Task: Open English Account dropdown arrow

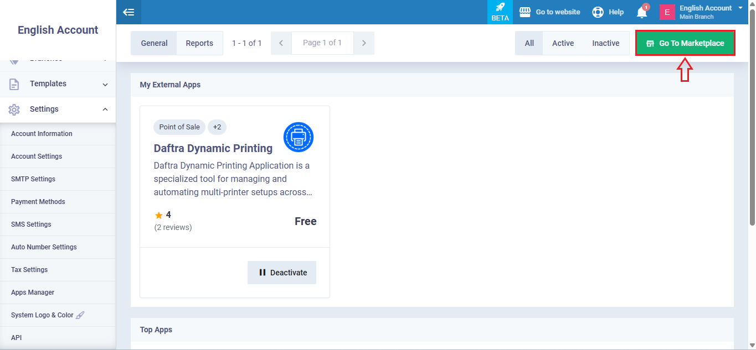Action: (740, 8)
